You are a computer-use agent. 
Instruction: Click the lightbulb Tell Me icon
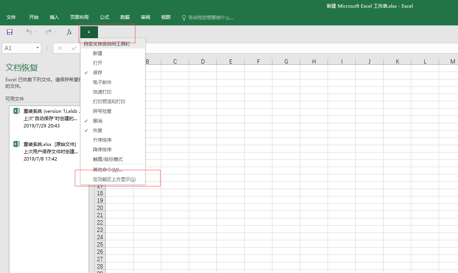click(184, 18)
